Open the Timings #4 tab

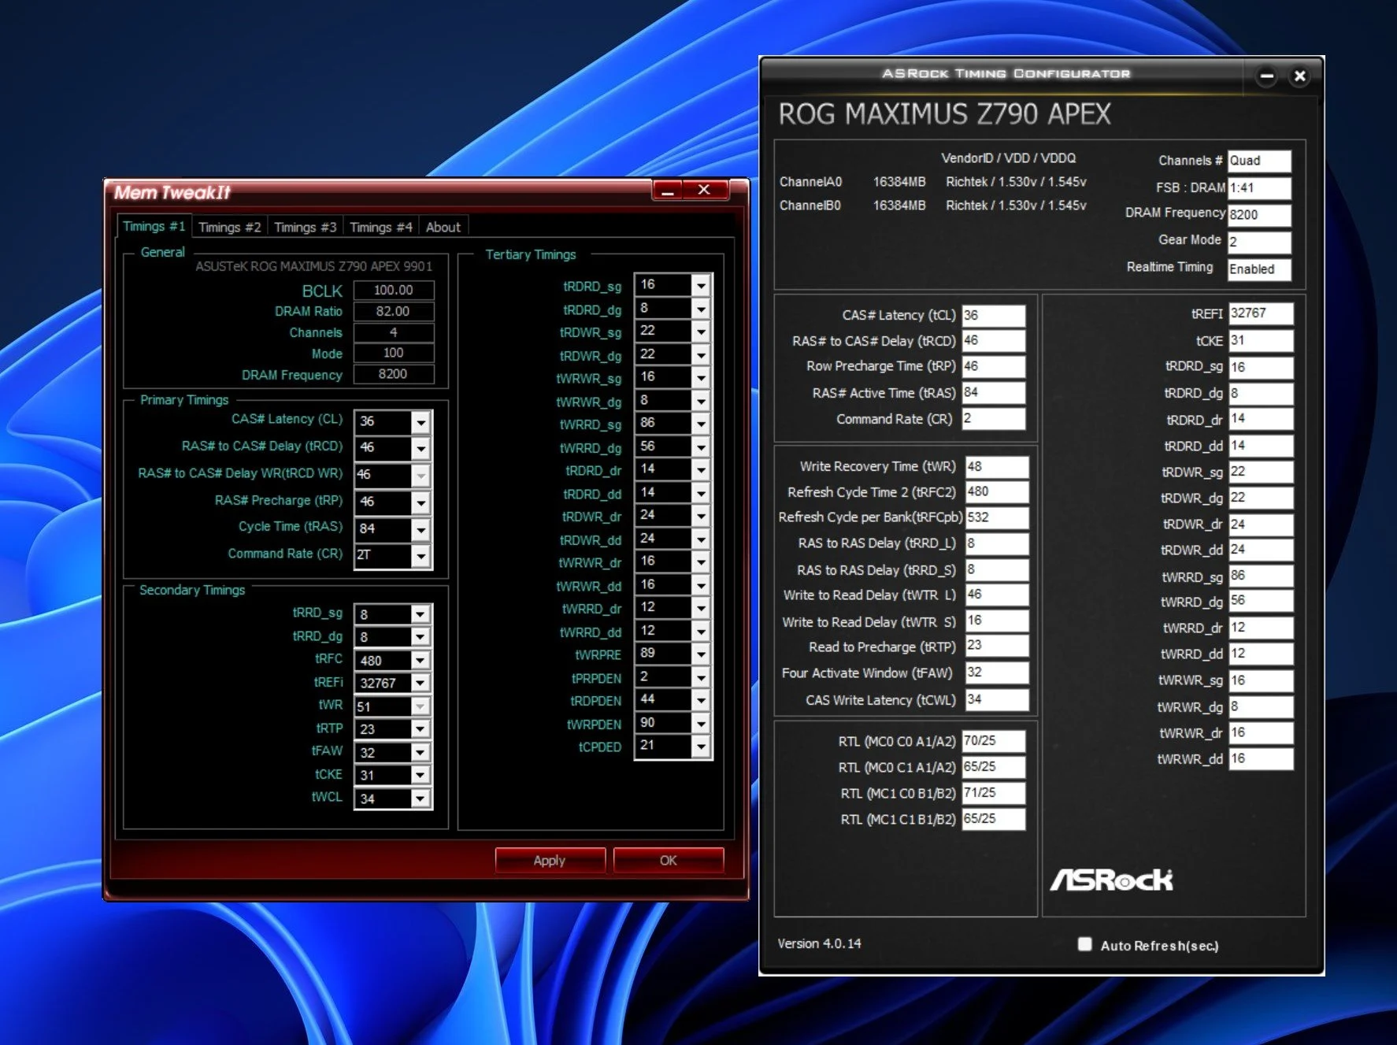[x=380, y=227]
